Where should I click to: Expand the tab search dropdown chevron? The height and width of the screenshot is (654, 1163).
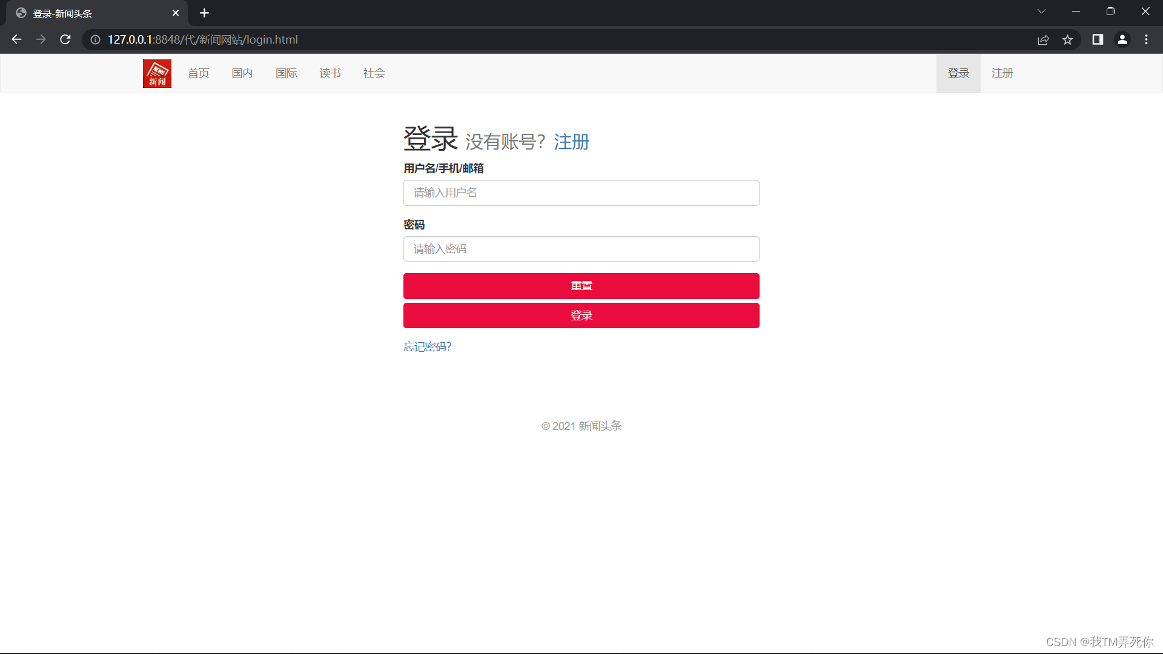[x=1041, y=12]
